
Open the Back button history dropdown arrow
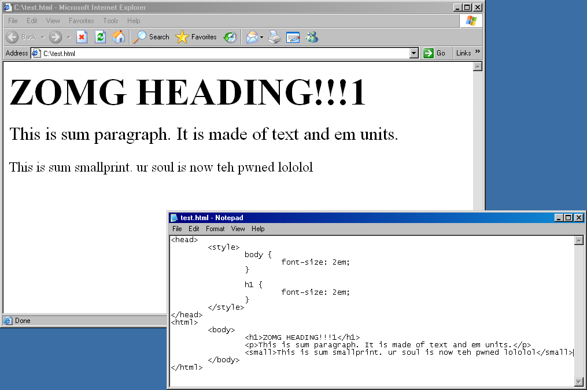pos(43,37)
